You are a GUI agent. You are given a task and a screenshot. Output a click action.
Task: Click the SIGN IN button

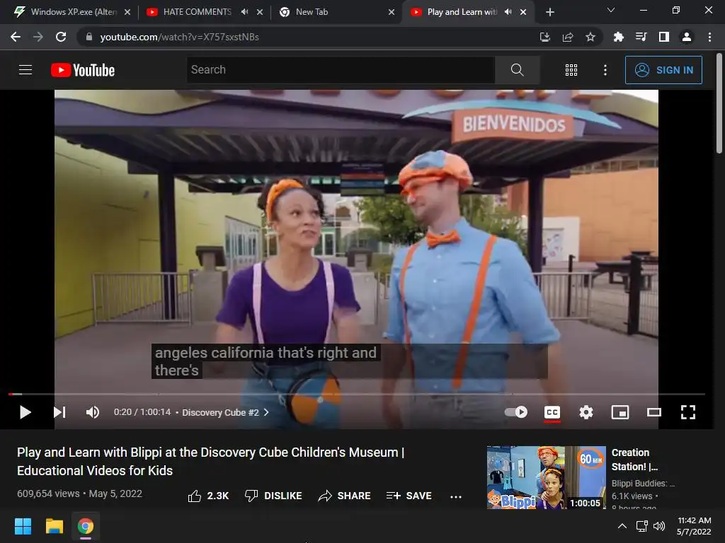coord(663,70)
